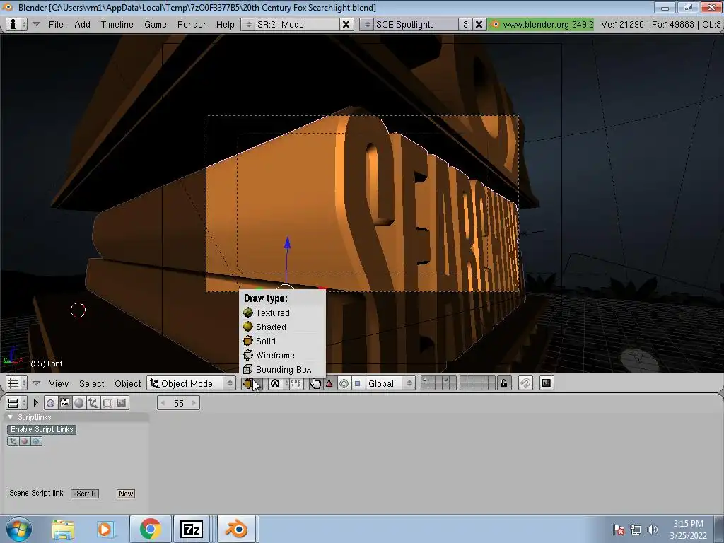Open the info window type selector icon
This screenshot has height=543, width=724.
tap(16, 25)
